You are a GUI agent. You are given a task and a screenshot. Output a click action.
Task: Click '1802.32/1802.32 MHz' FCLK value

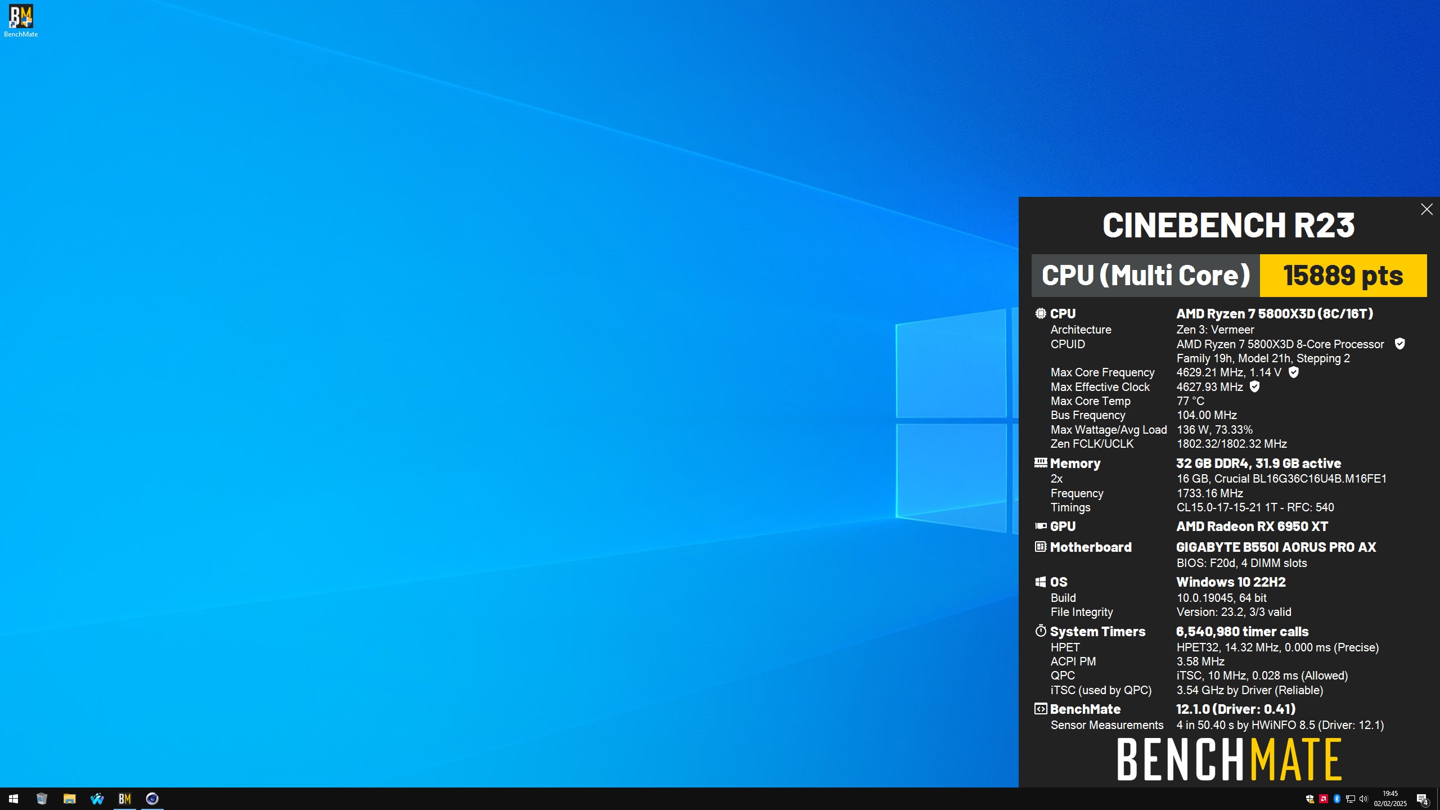click(x=1231, y=444)
